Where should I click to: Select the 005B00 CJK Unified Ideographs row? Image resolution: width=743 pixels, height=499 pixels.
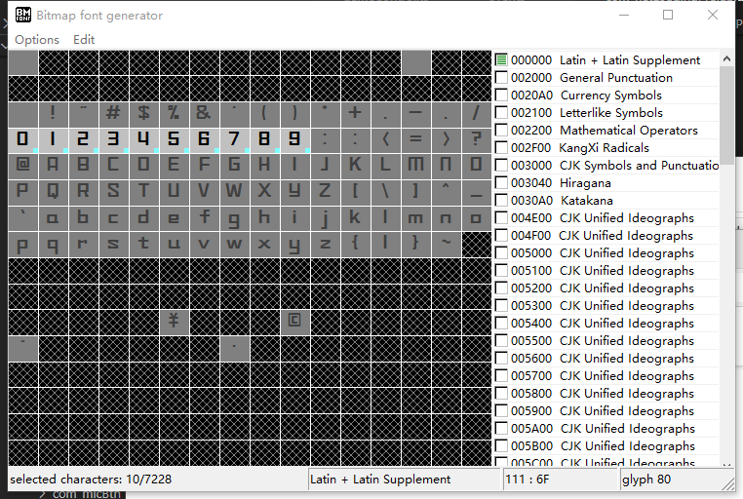pyautogui.click(x=606, y=446)
